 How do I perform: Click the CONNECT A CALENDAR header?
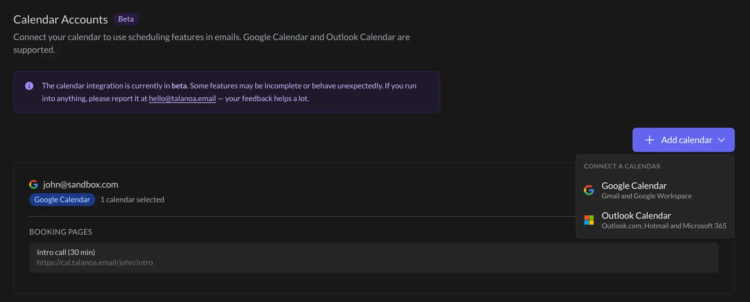[x=622, y=166]
